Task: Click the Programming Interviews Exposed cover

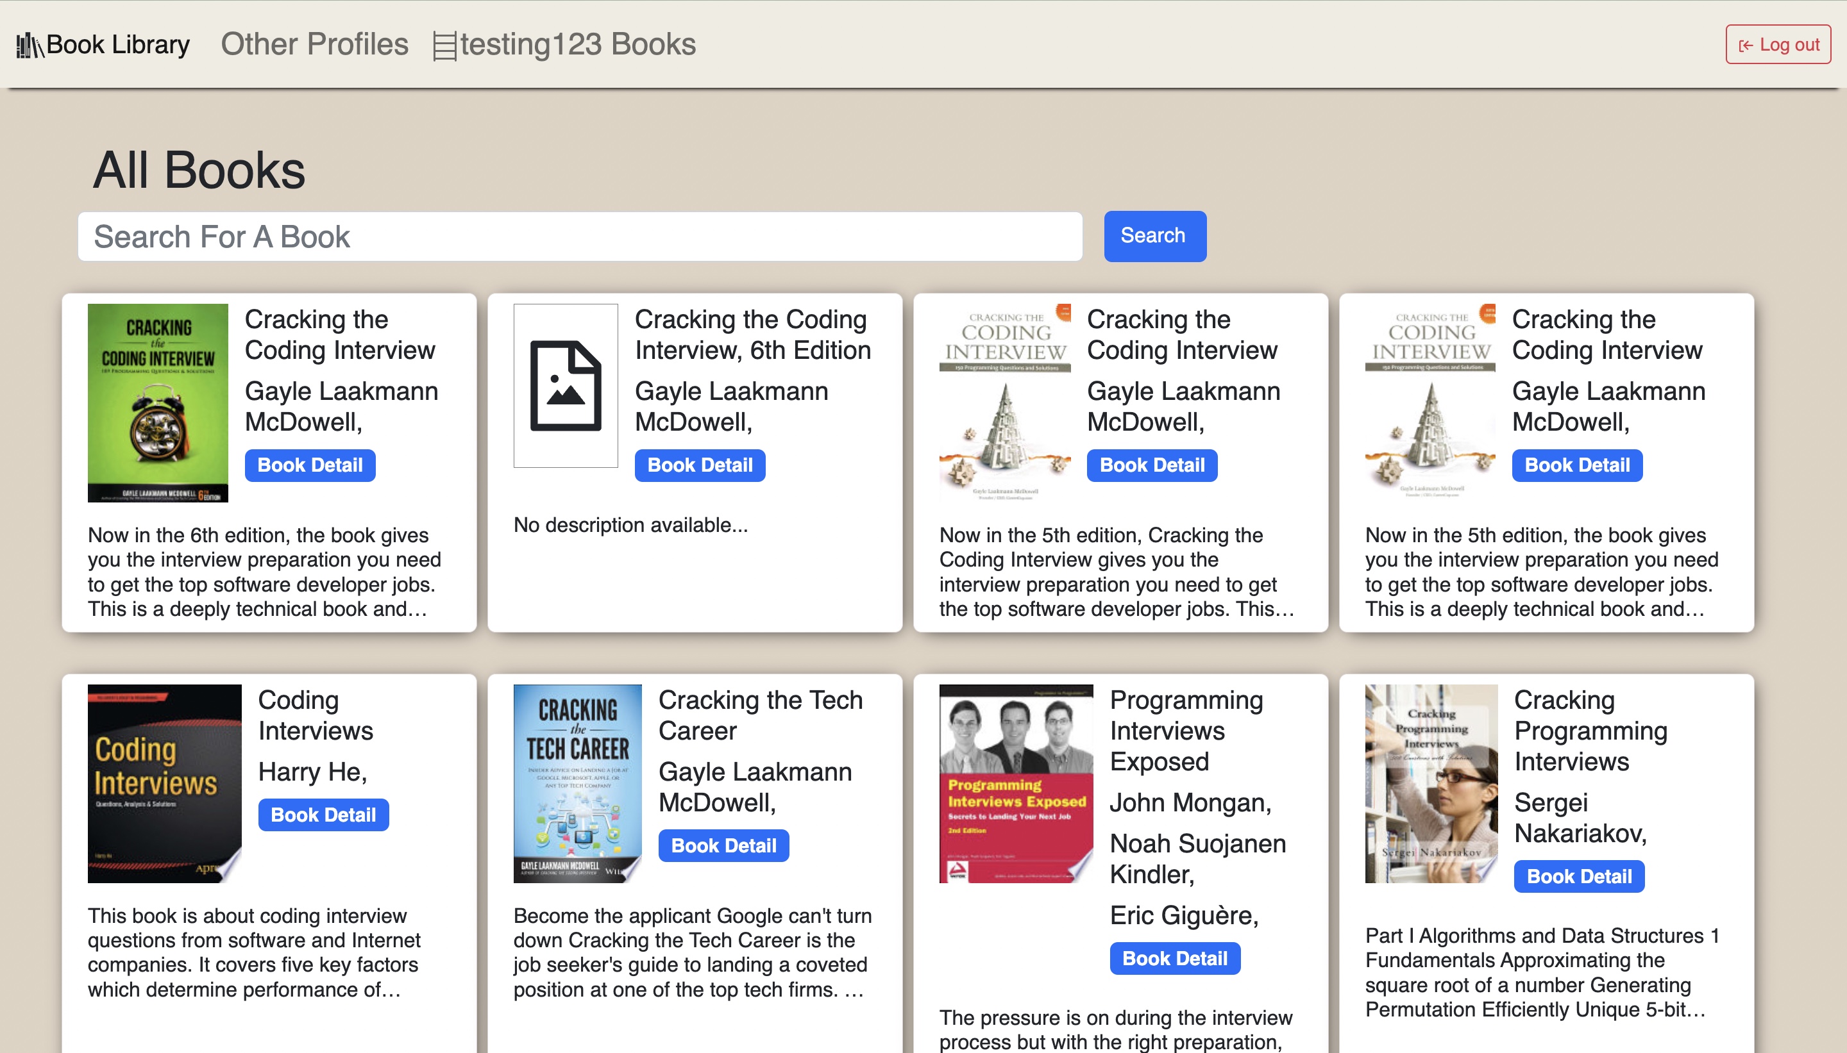Action: point(1016,783)
